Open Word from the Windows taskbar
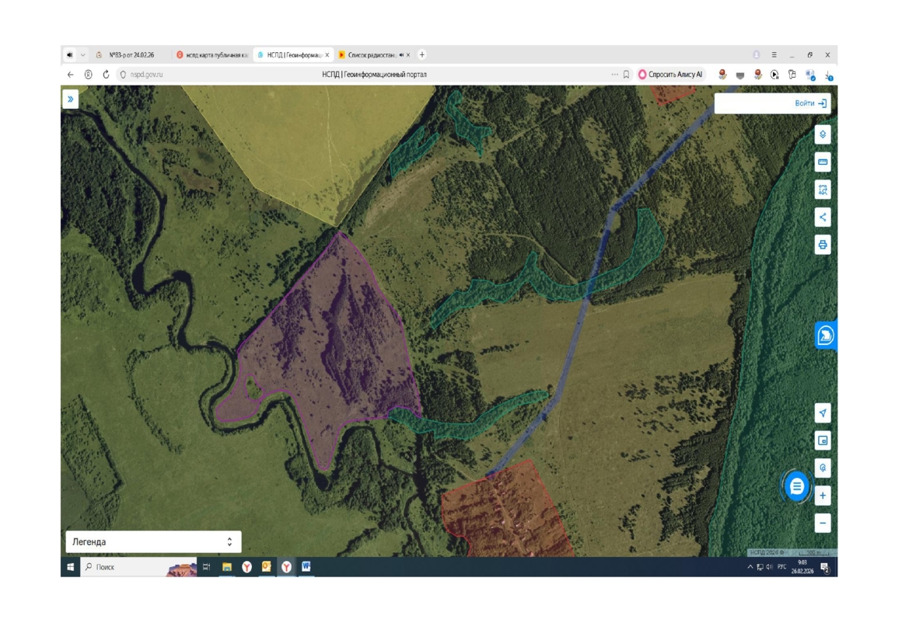 pos(306,567)
